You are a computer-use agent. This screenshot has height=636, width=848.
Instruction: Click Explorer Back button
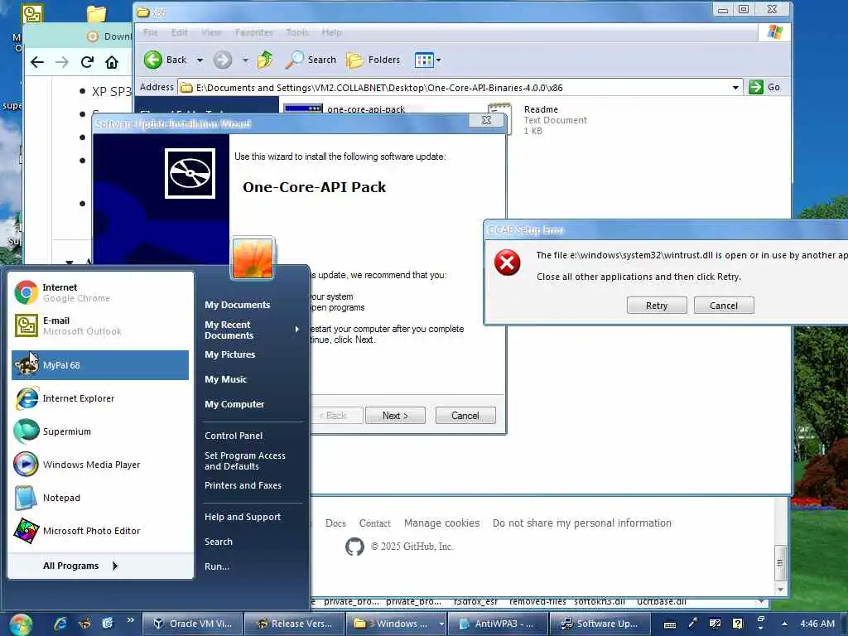coord(166,60)
